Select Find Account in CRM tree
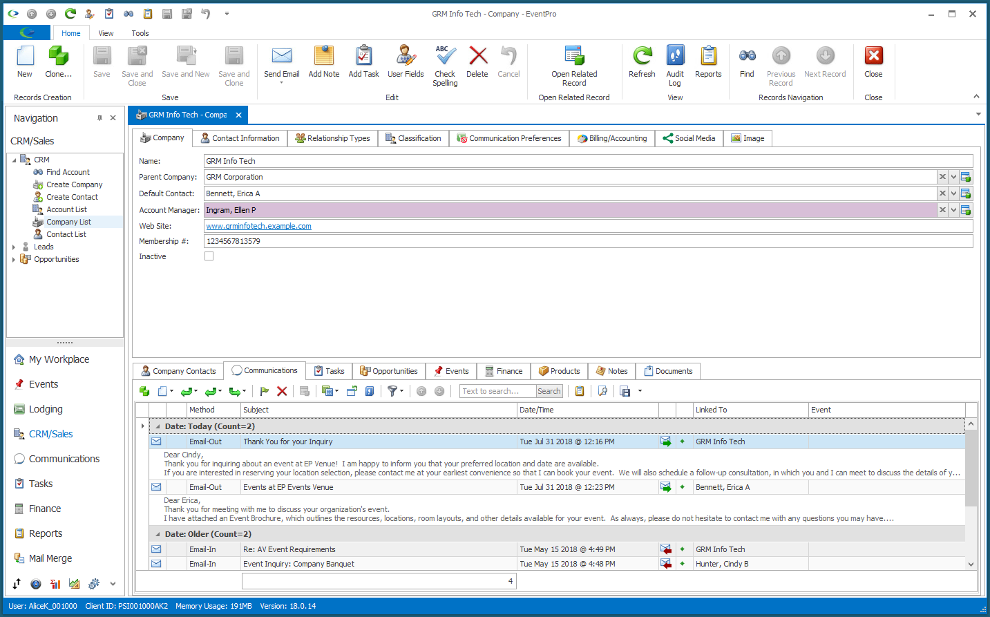The image size is (990, 617). point(68,172)
